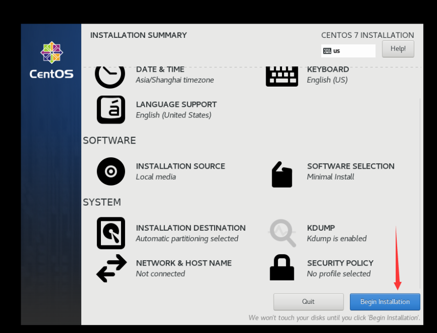Screen dimensions: 437x333
Task: Open INSTALLATION DESTINATION heading
Action: (191, 228)
